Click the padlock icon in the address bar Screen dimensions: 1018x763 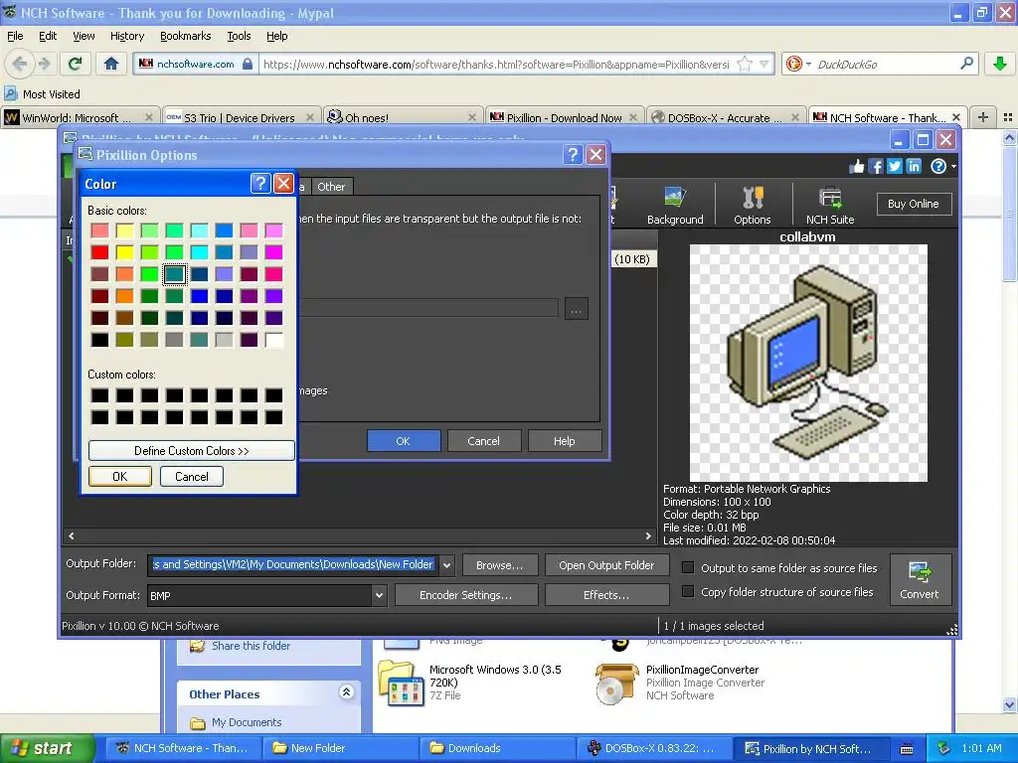(248, 64)
